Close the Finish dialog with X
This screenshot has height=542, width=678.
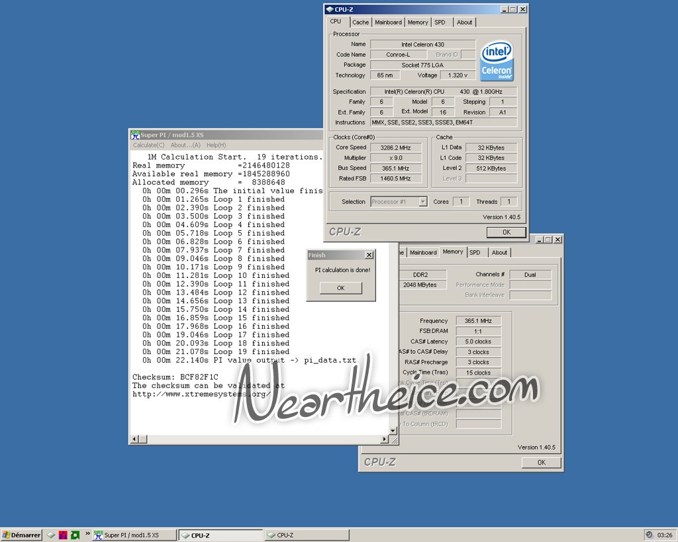pyautogui.click(x=369, y=255)
